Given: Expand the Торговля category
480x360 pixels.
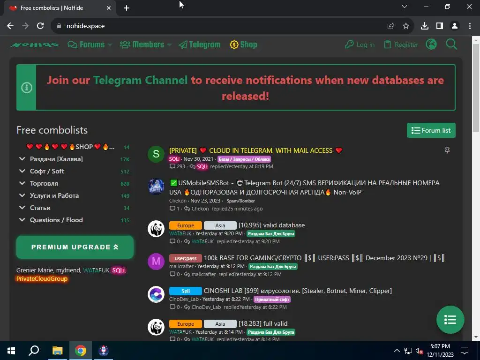Looking at the screenshot, I should point(44,184).
